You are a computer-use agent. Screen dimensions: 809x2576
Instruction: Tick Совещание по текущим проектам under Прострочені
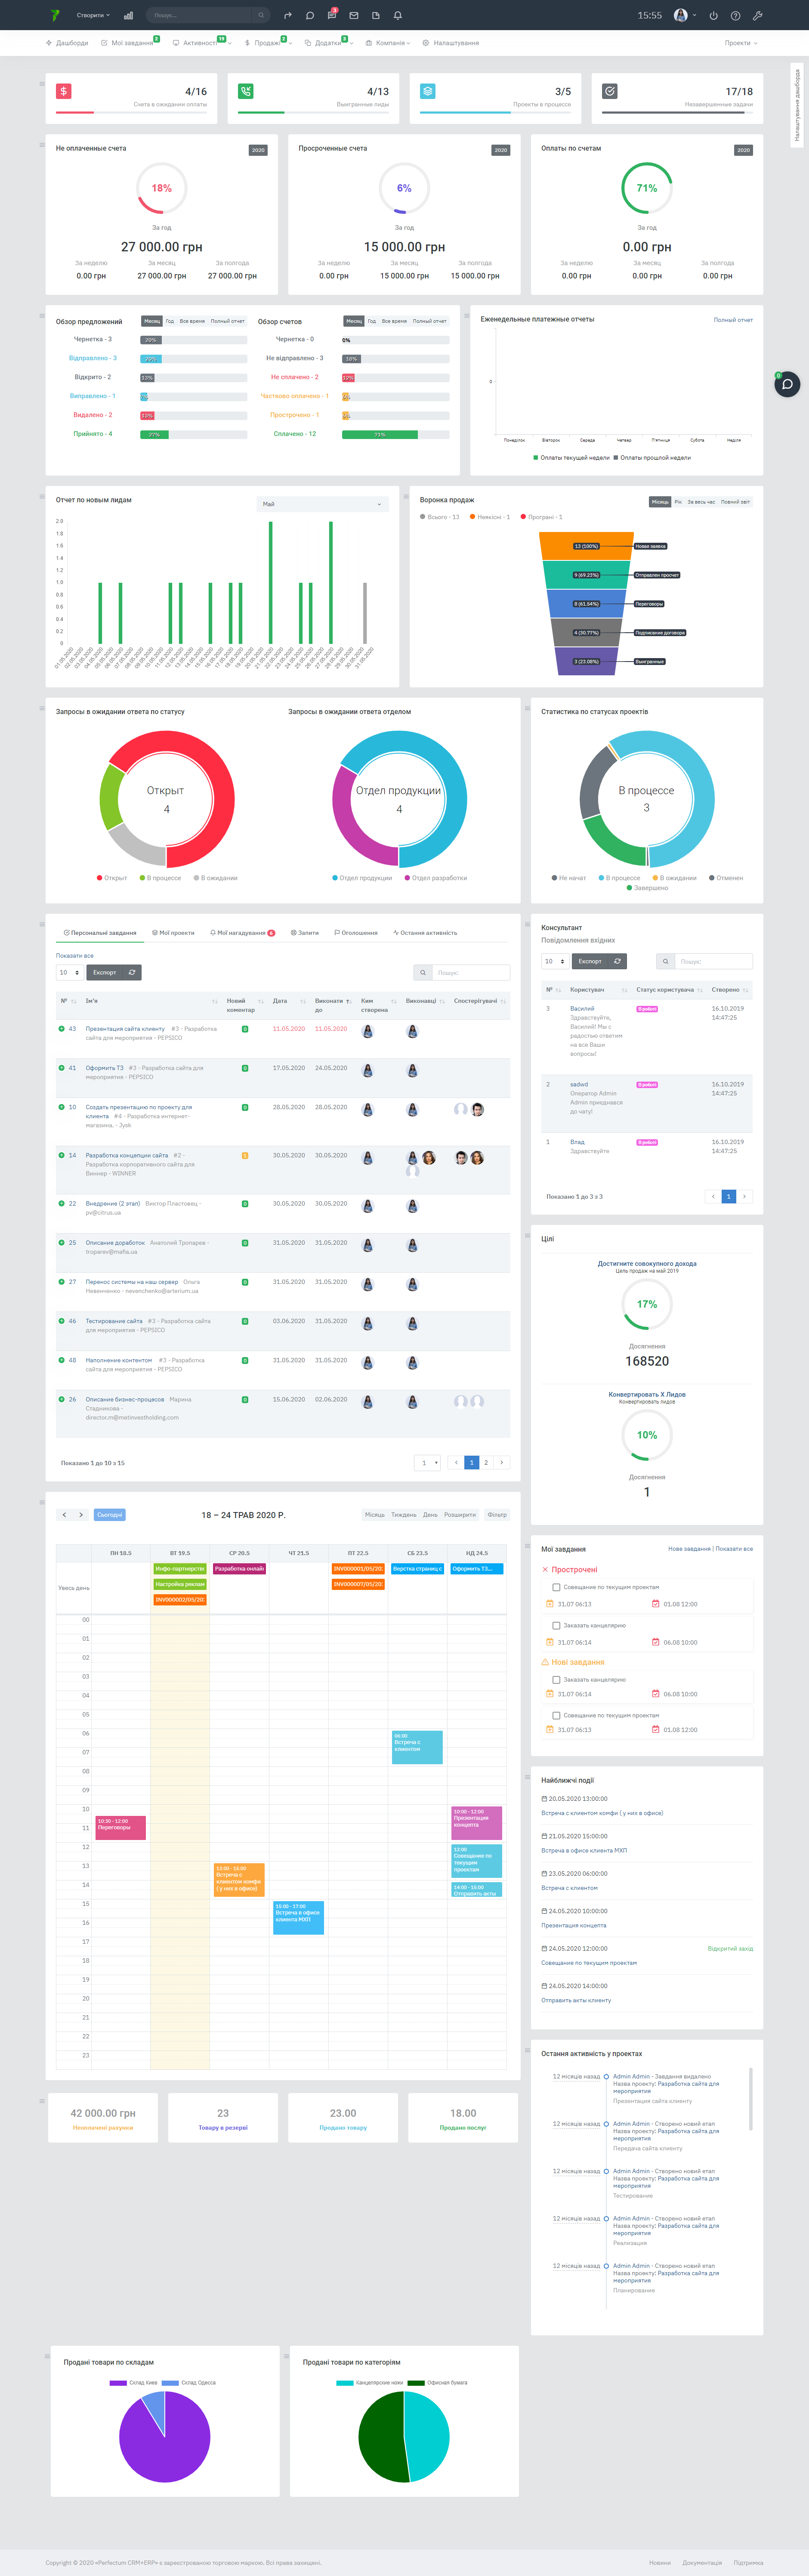coord(556,1587)
